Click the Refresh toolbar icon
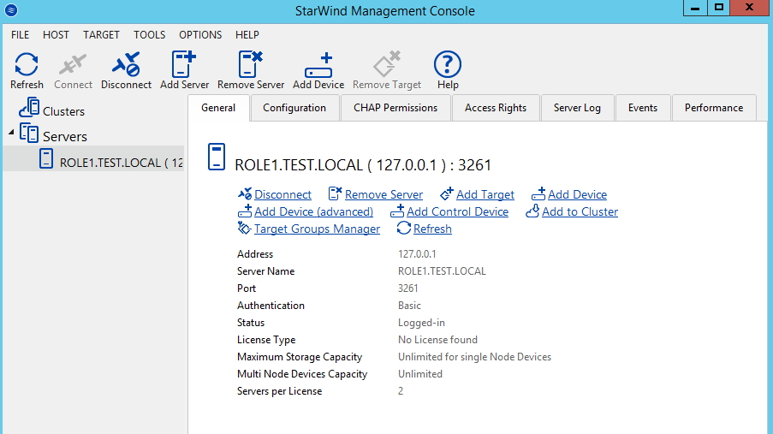Image resolution: width=773 pixels, height=434 pixels. point(27,64)
